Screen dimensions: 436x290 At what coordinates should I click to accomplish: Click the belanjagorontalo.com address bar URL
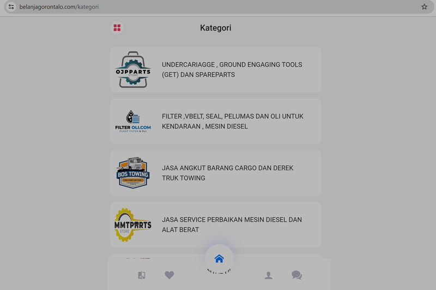59,7
